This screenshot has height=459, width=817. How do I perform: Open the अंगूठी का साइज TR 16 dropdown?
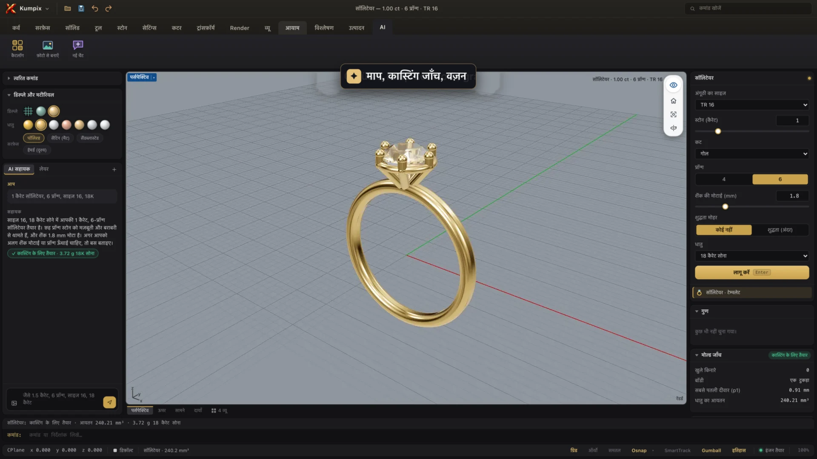point(752,105)
